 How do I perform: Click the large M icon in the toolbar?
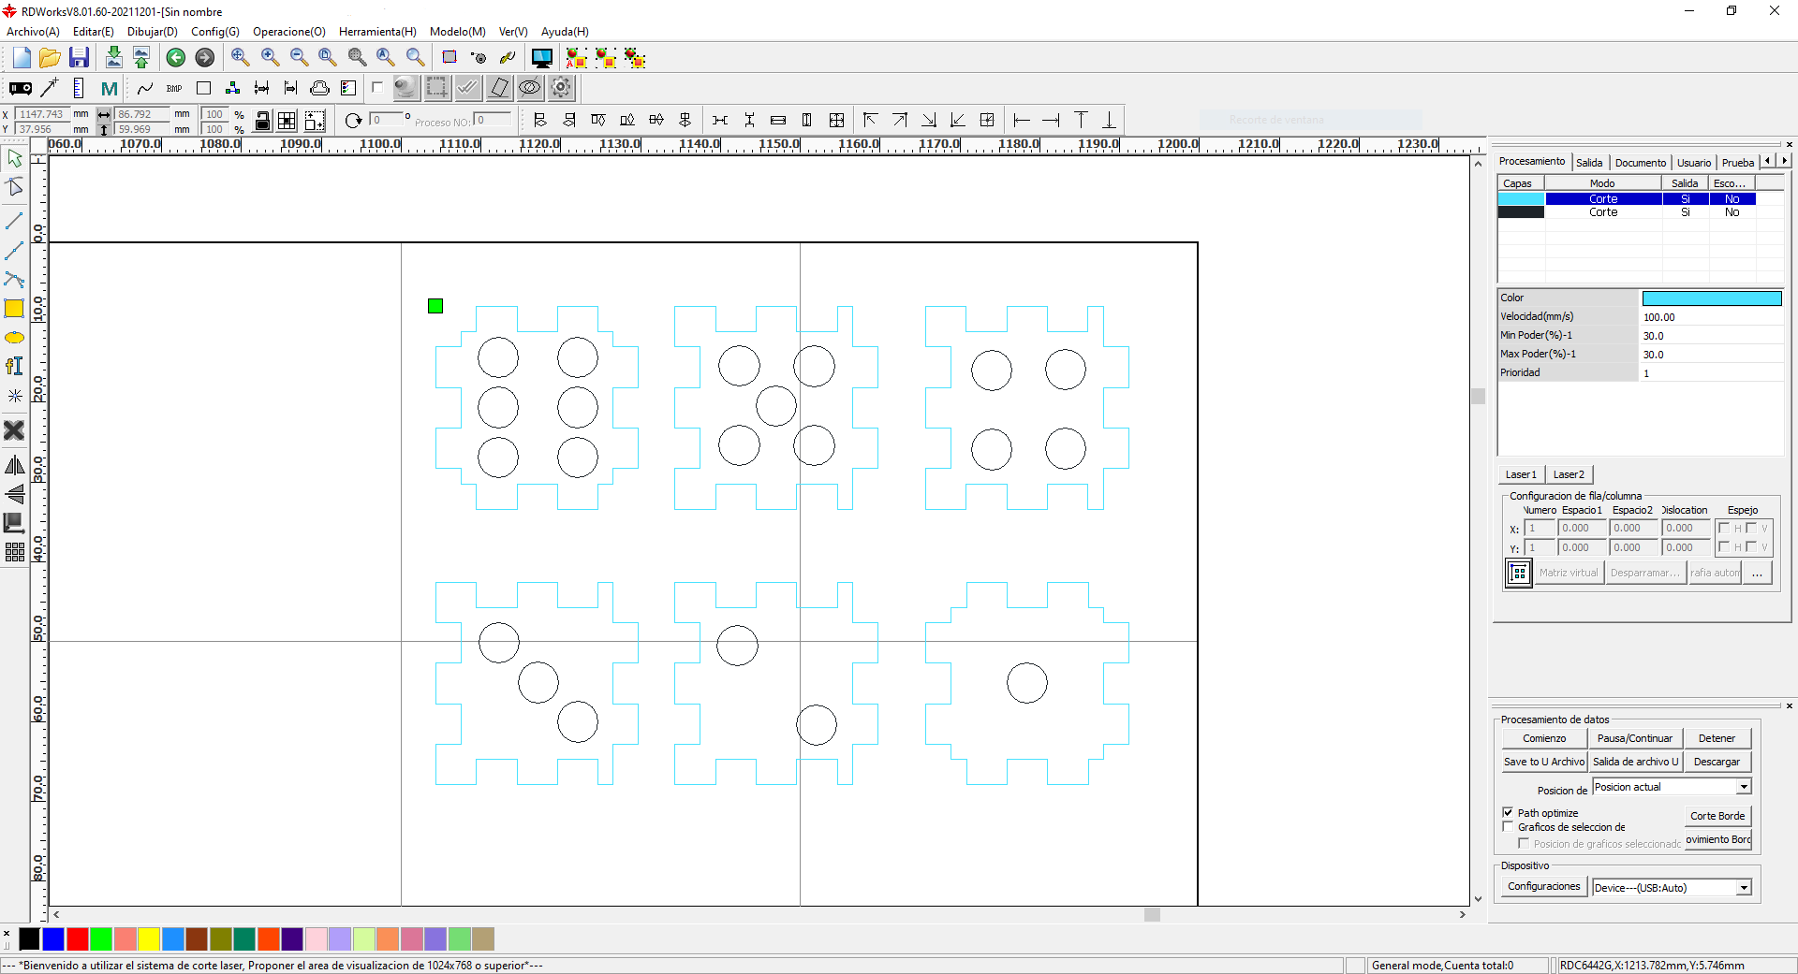point(110,89)
